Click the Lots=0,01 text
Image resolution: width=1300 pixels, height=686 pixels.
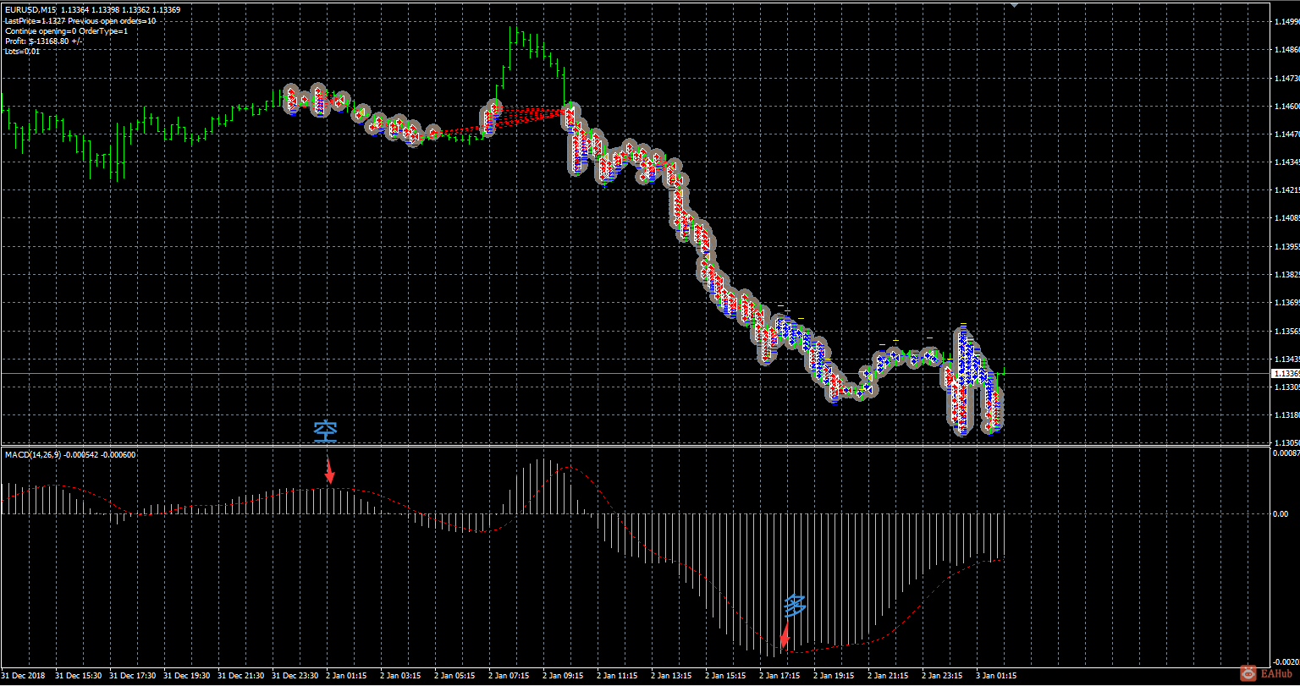click(22, 51)
